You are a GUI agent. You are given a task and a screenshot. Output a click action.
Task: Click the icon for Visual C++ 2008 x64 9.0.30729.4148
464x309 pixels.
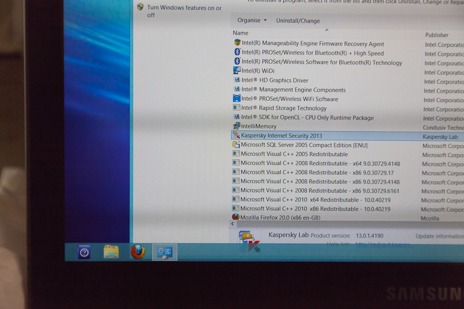click(236, 163)
